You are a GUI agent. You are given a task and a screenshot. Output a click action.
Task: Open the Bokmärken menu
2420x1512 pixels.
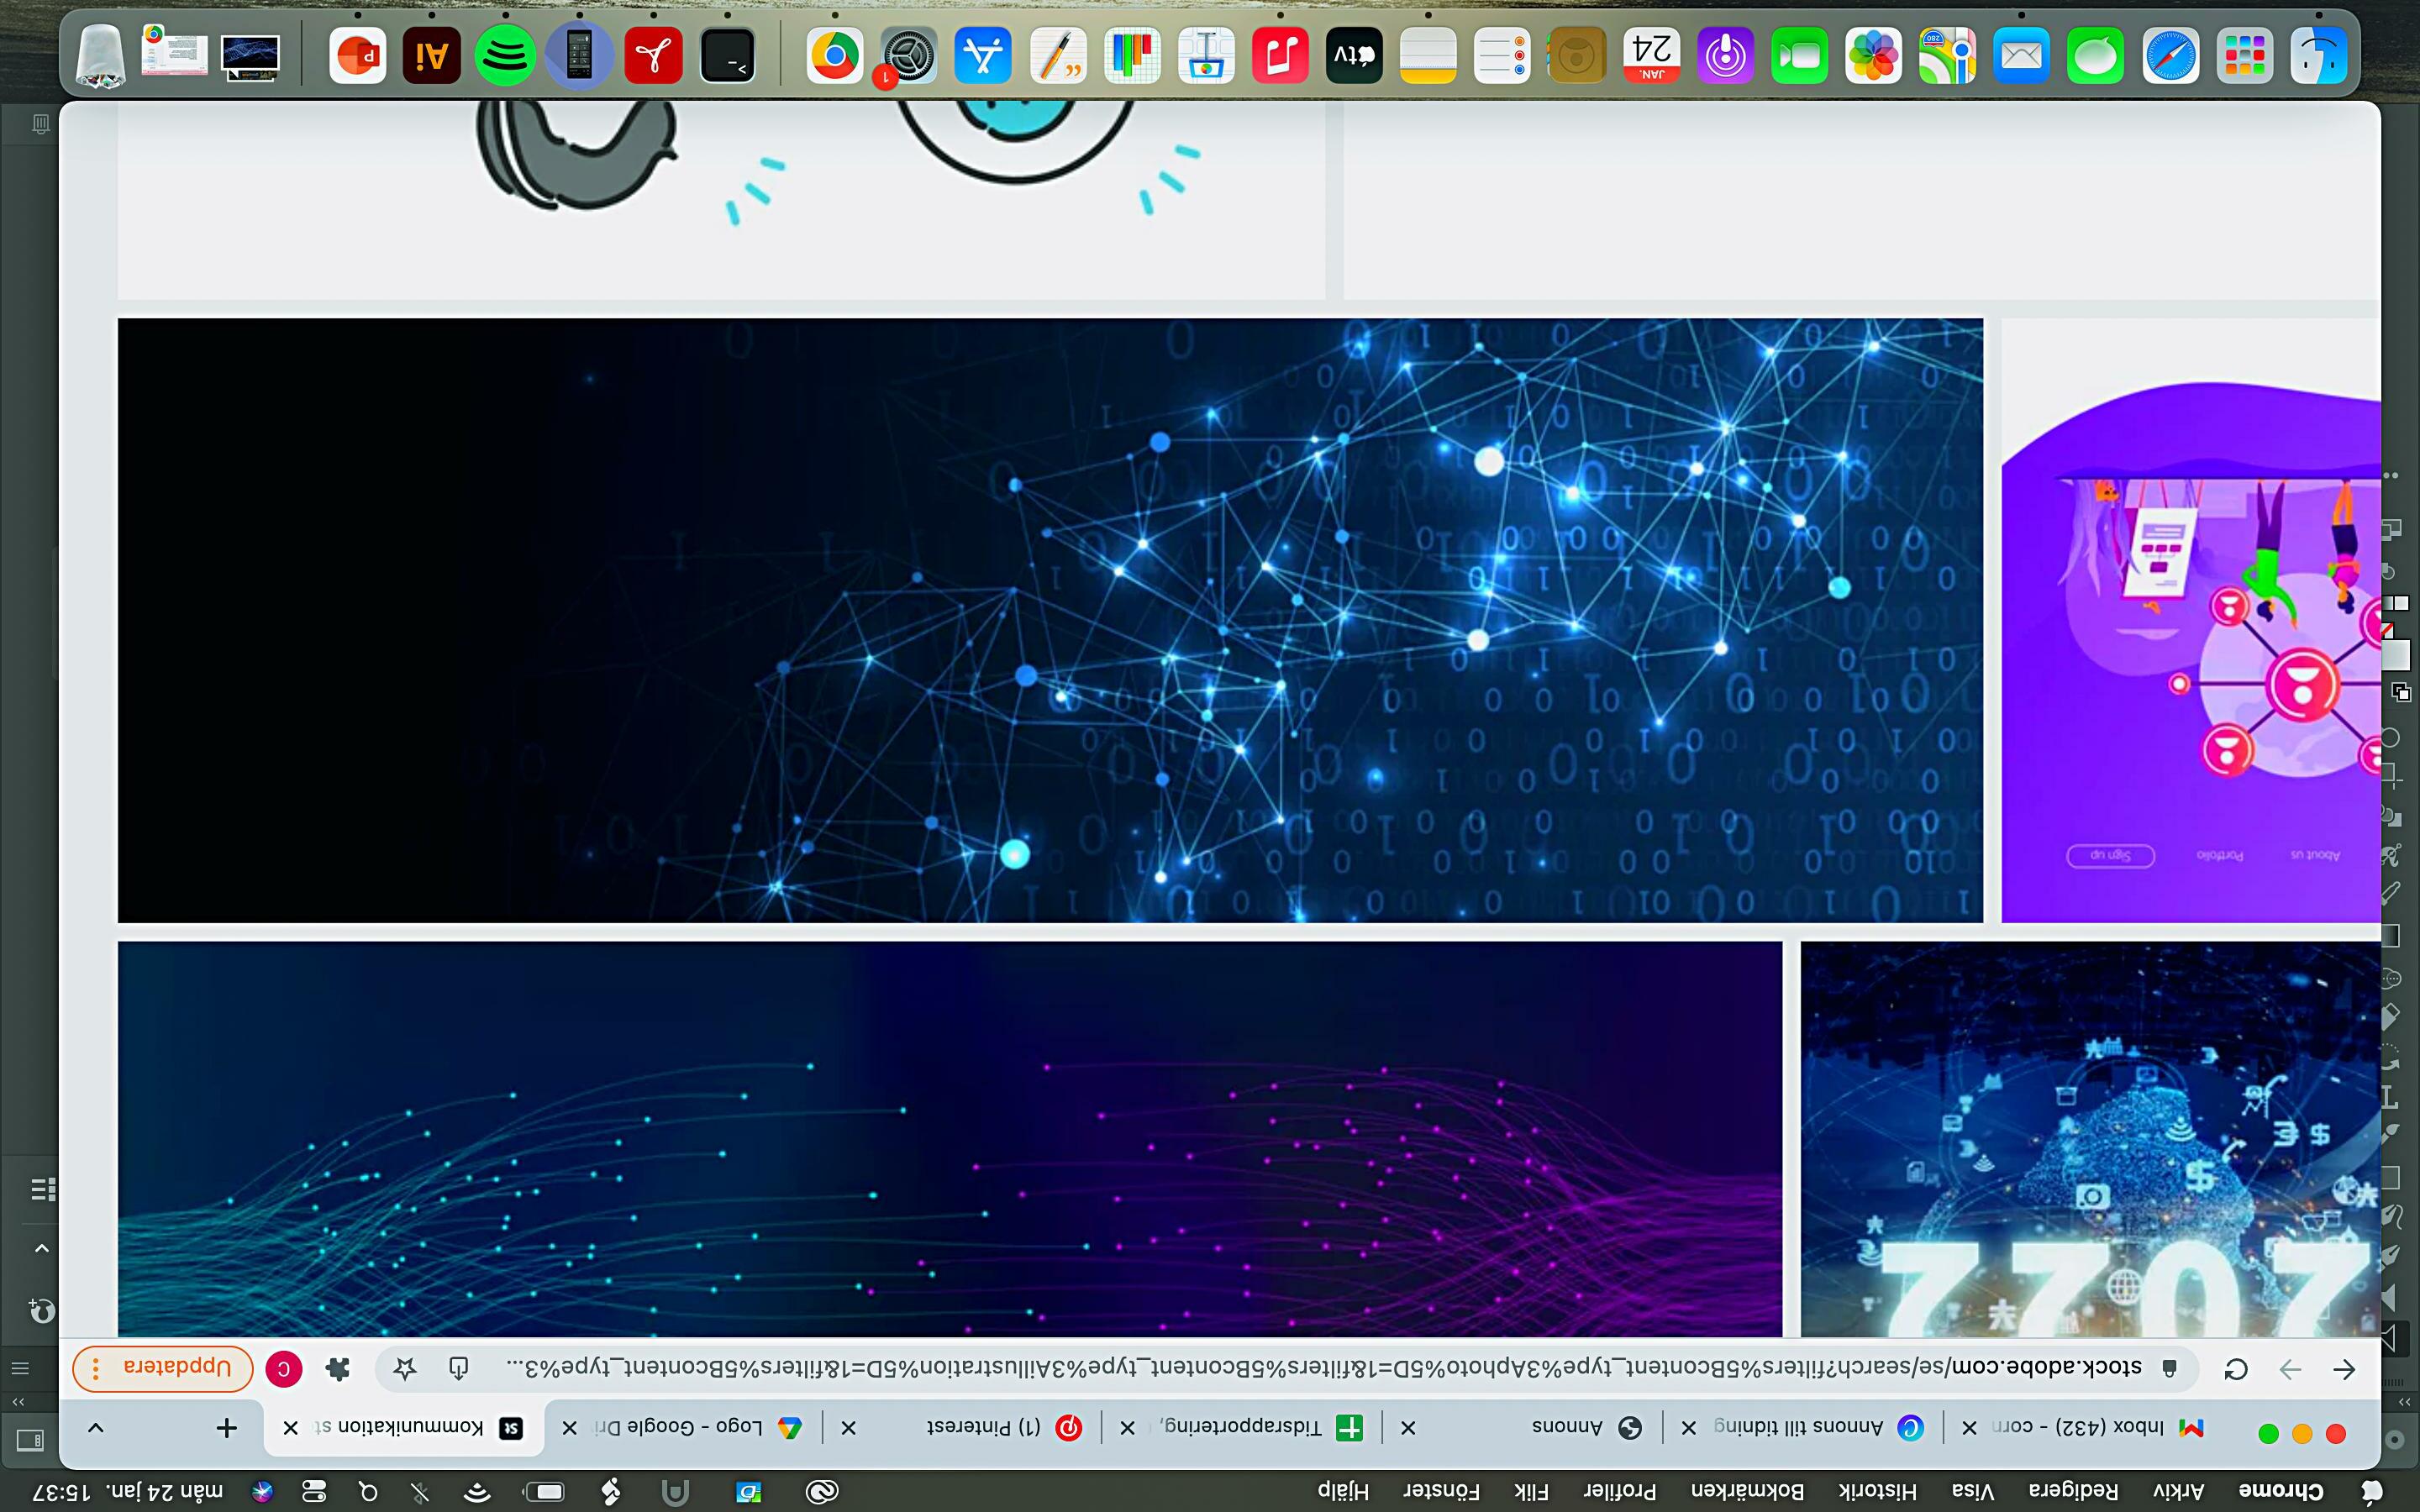(1747, 1491)
